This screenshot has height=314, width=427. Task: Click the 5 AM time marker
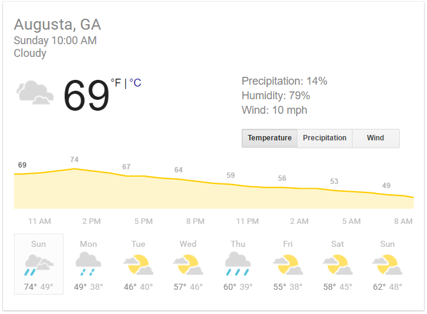pyautogui.click(x=351, y=221)
